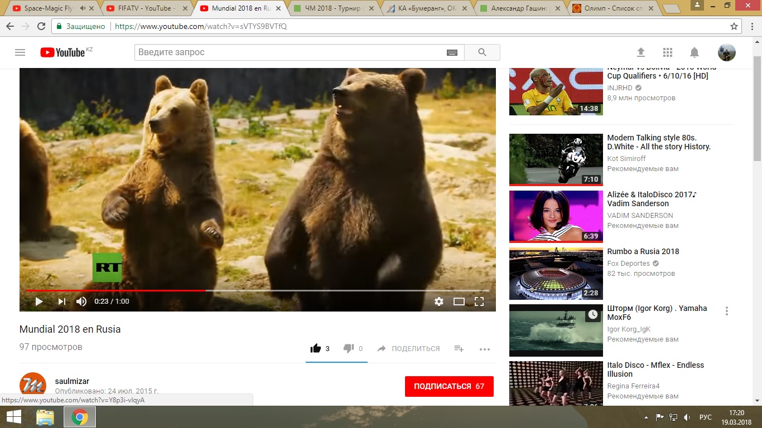Play the paused bear video
The image size is (762, 428).
coord(39,301)
